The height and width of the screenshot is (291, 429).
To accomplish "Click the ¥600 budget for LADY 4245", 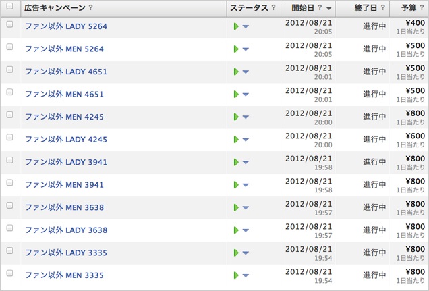I will (415, 135).
